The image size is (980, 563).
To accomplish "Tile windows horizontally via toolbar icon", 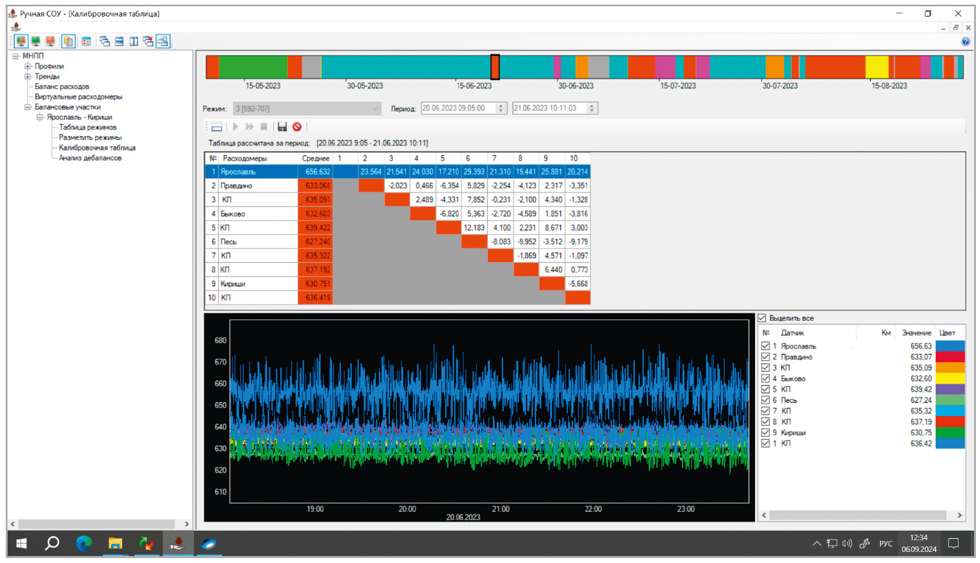I will (119, 41).
